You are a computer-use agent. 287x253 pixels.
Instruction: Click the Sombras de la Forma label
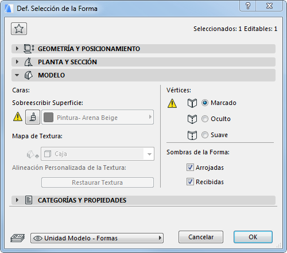coord(198,152)
